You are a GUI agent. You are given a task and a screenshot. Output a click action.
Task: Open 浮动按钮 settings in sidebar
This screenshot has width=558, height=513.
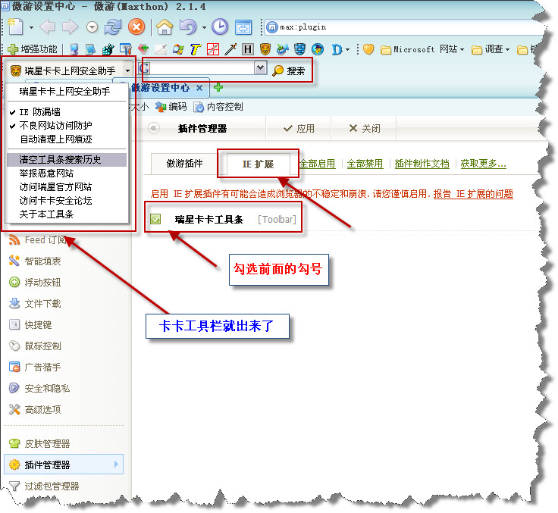point(35,283)
